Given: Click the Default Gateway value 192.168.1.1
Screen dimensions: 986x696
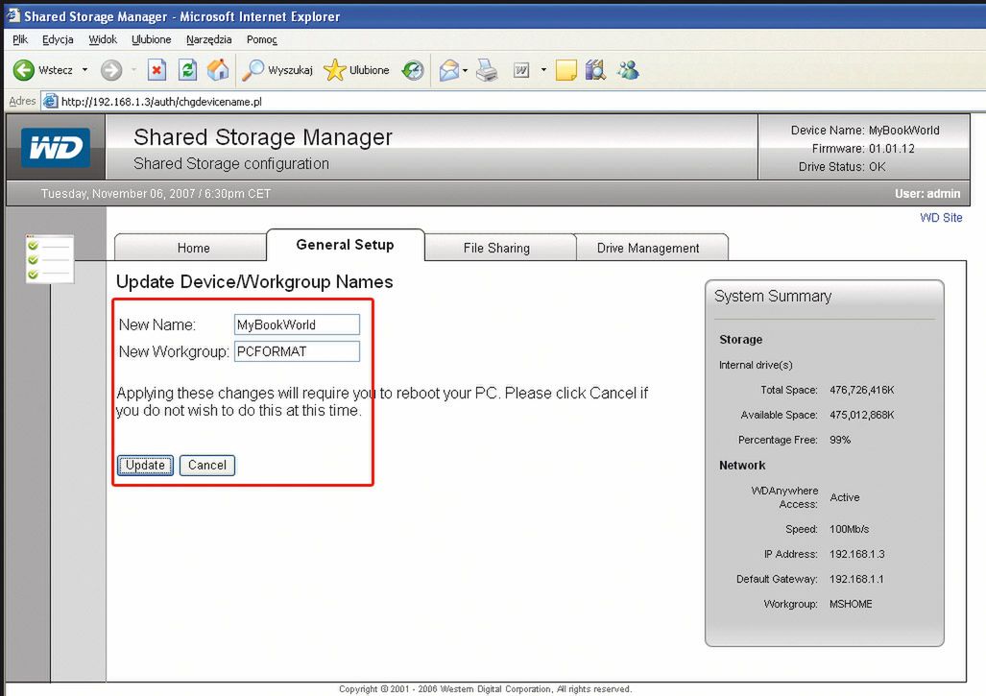Looking at the screenshot, I should click(x=855, y=579).
